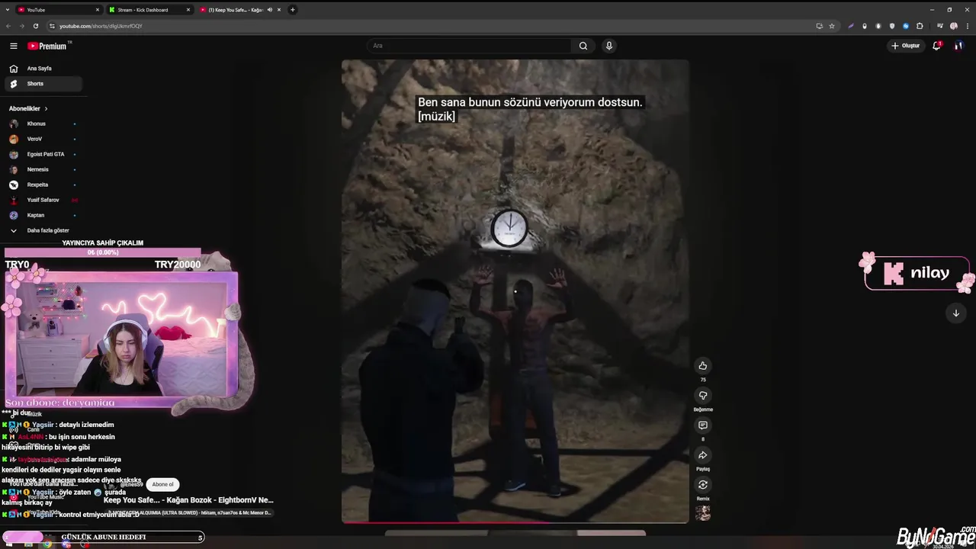
Task: Click Abone ol subscribe button
Action: click(162, 484)
